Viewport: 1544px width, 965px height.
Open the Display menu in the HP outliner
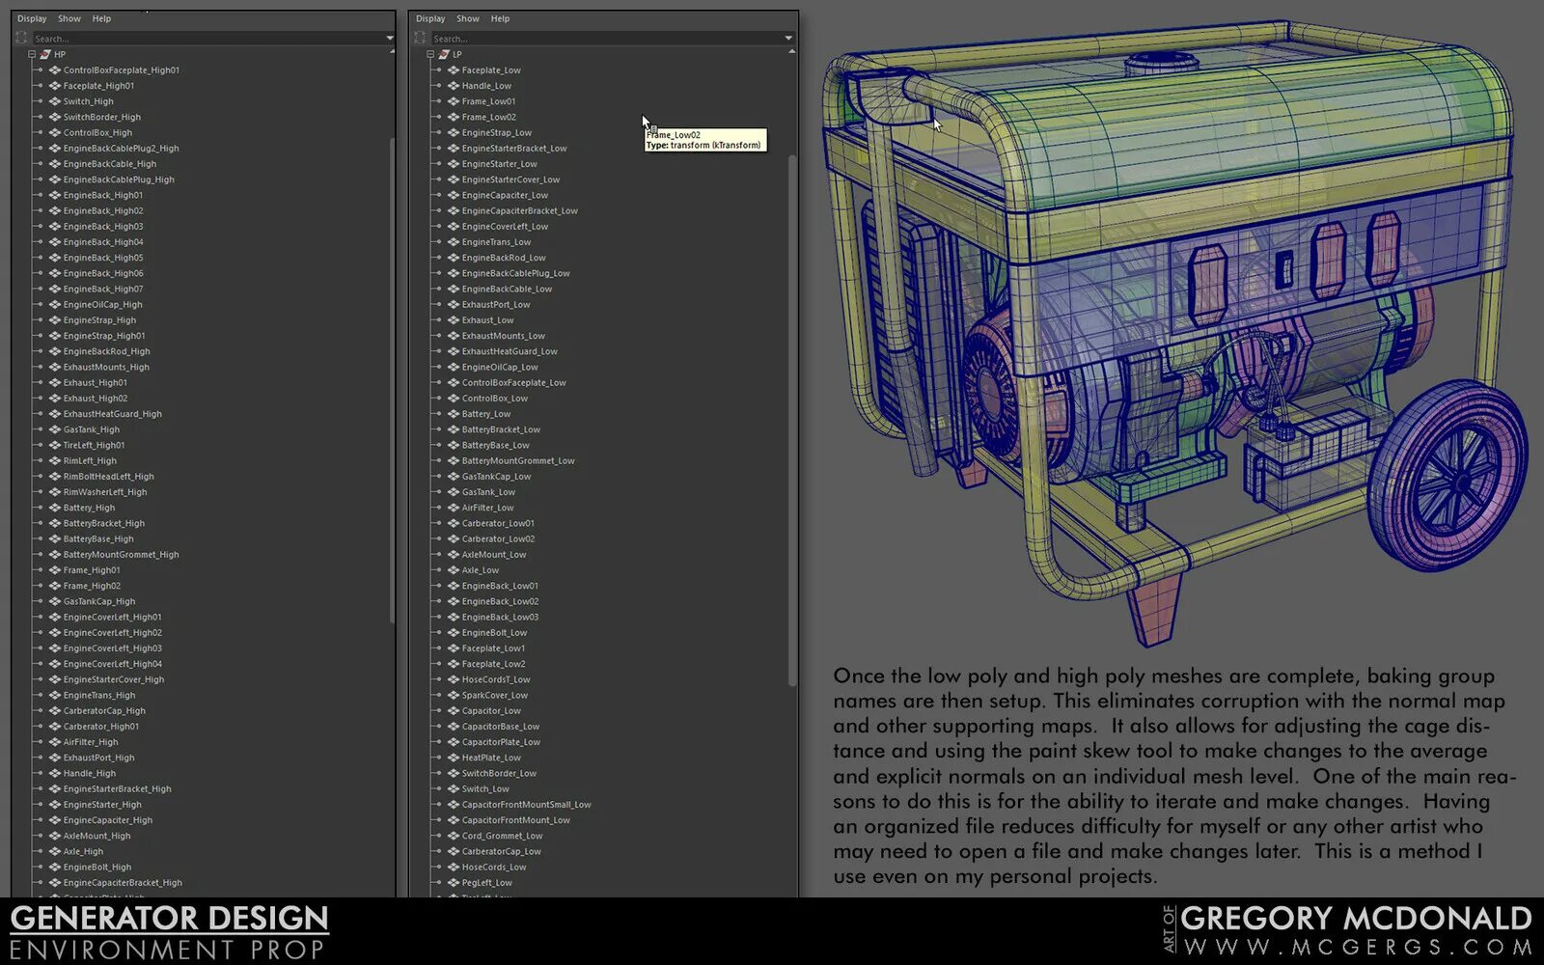click(32, 18)
